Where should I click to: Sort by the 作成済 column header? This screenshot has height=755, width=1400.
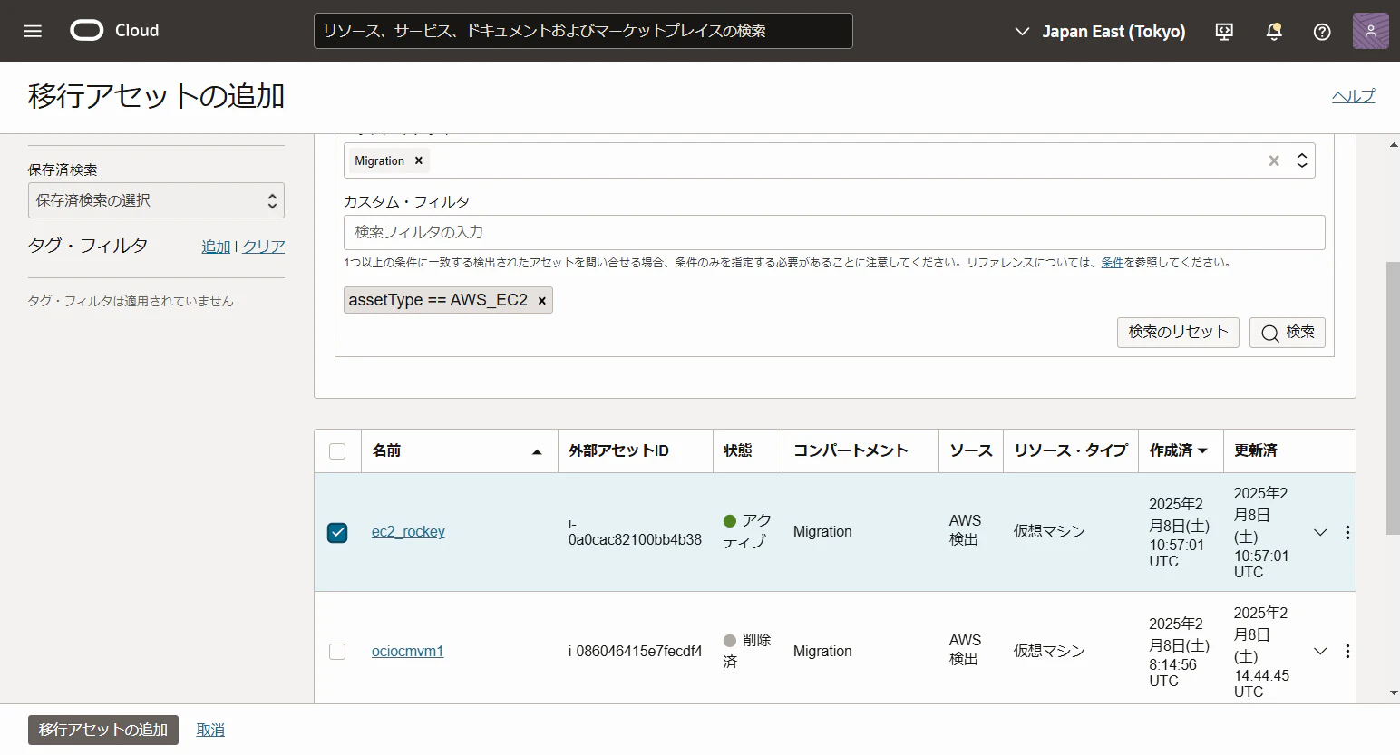pos(1179,450)
